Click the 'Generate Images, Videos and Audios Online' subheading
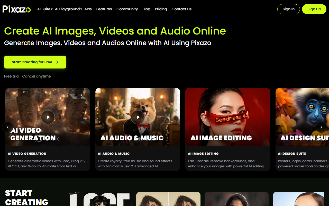Screen dimensions: 329x206 108,43
